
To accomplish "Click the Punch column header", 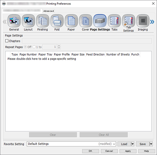I will click(135, 54).
